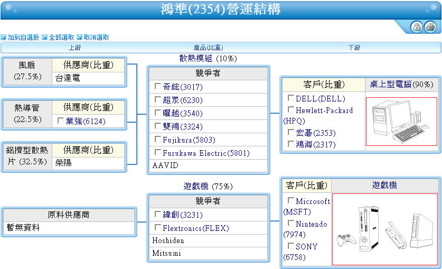442x269 pixels.
Task: Click the 下游 column header
Action: point(354,48)
